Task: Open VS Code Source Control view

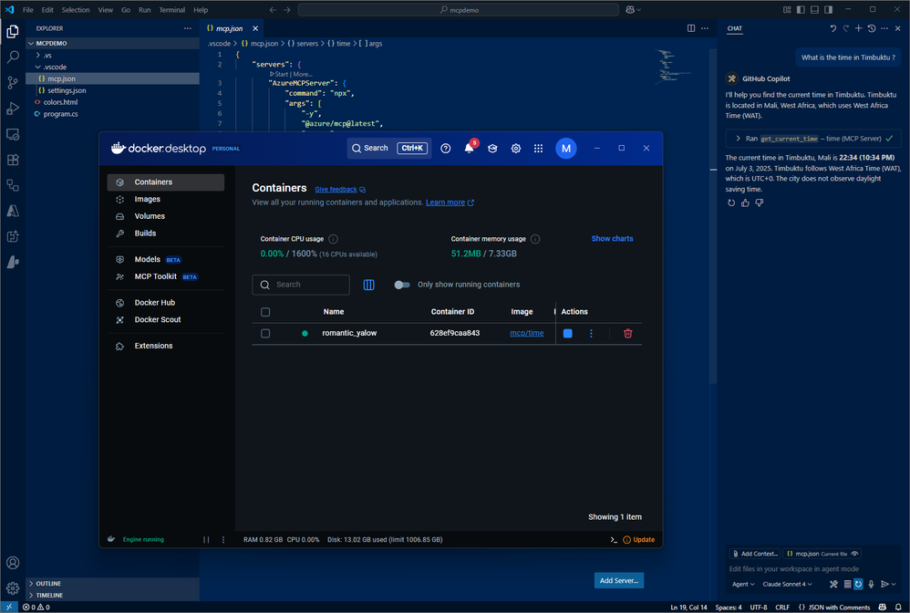Action: [13, 82]
